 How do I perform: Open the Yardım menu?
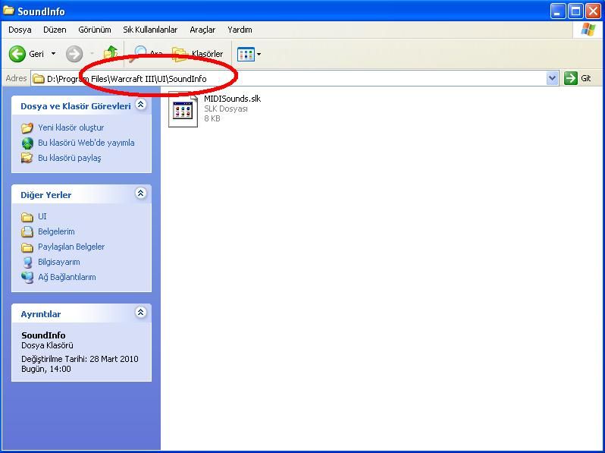pyautogui.click(x=240, y=30)
